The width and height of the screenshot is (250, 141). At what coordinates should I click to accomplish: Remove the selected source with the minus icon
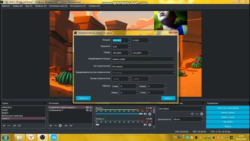(55, 126)
